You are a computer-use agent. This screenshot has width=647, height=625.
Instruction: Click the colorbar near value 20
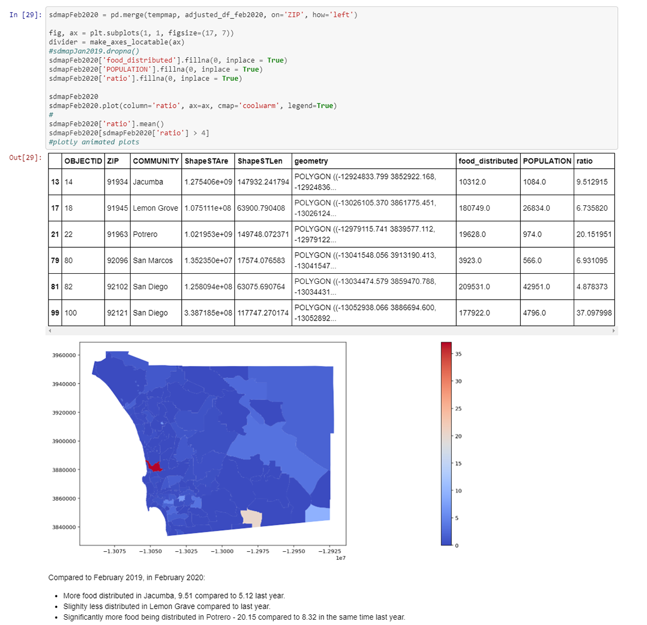pos(446,436)
